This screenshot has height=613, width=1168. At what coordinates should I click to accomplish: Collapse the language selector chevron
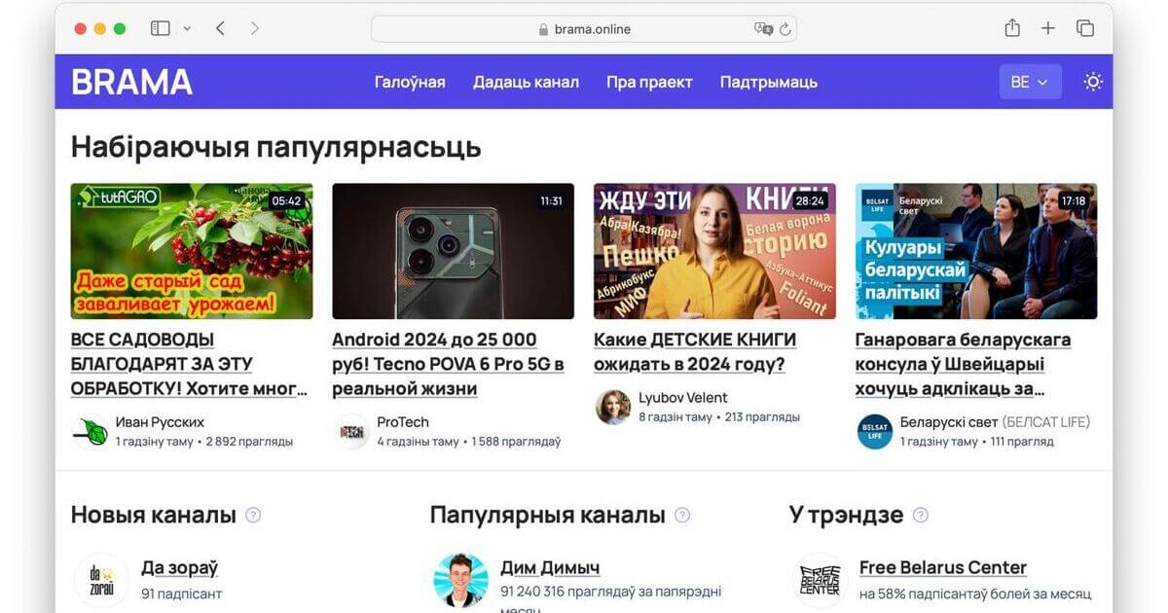tap(1044, 83)
